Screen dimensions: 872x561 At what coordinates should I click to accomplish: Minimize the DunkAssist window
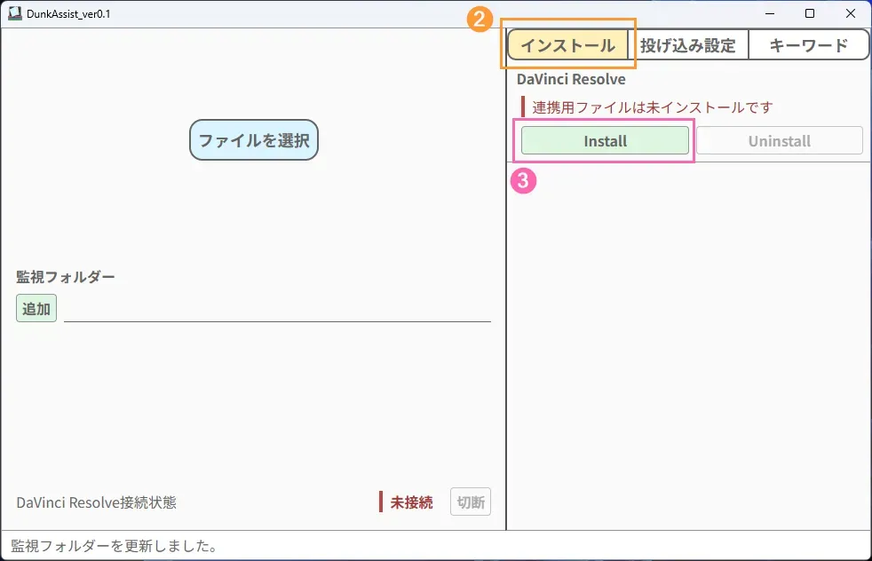tap(770, 13)
